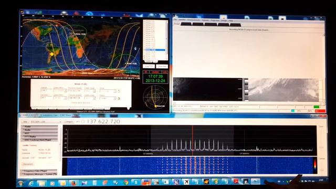Click the yellow driver icon in Orbitron panel
Screen dimensions: 336x189
119,98
